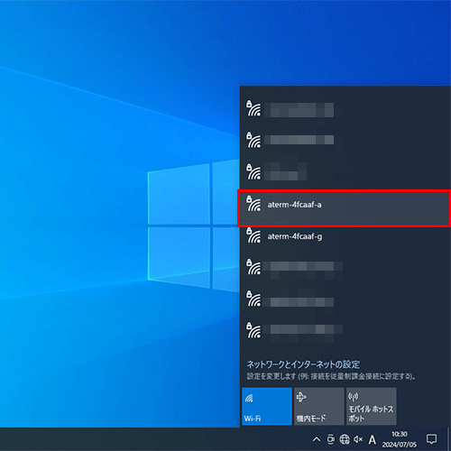451x451 pixels.
Task: Show hidden tray icons chevron
Action: pos(317,439)
